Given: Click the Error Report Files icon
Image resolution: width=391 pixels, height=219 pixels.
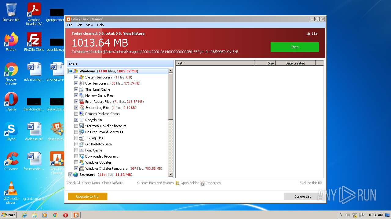Looking at the screenshot, I should click(x=82, y=102).
